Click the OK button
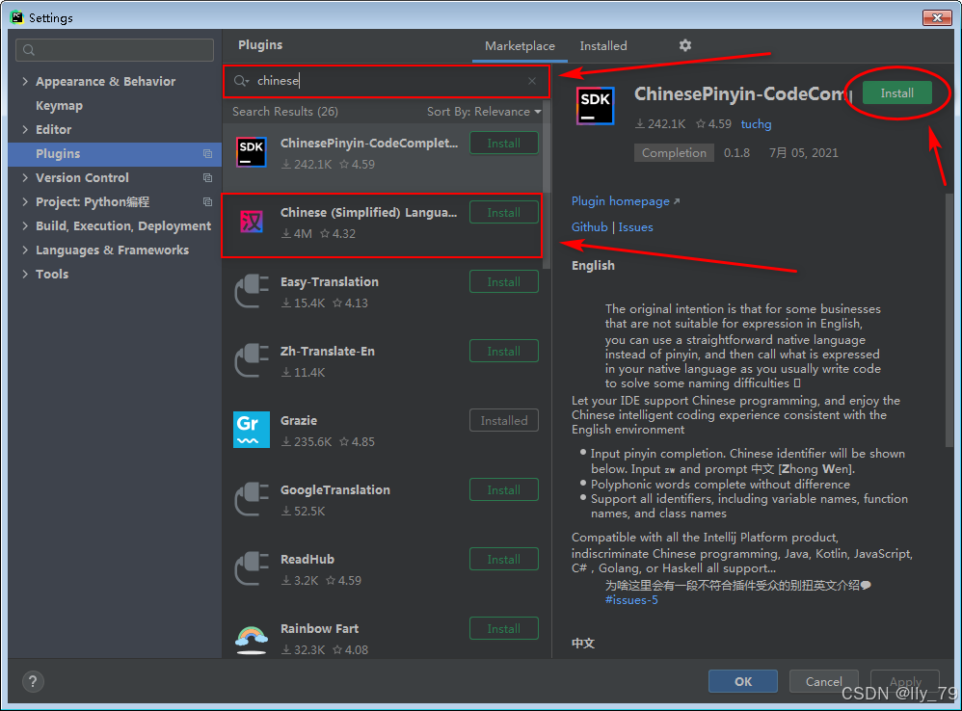The image size is (962, 711). coord(743,681)
